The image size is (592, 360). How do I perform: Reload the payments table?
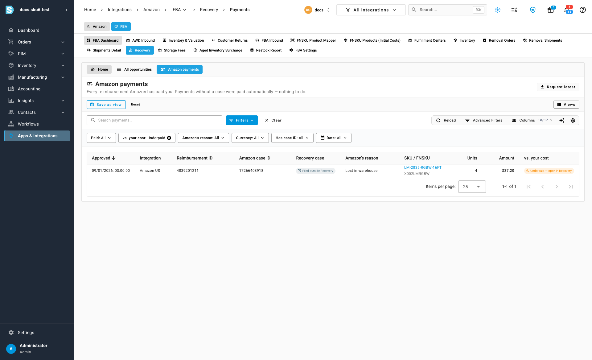pos(446,120)
